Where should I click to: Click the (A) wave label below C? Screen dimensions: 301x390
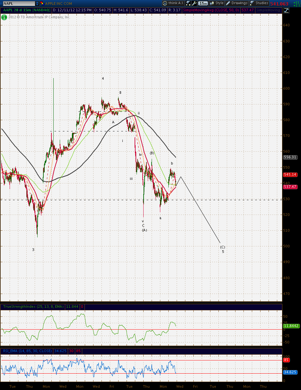144,230
